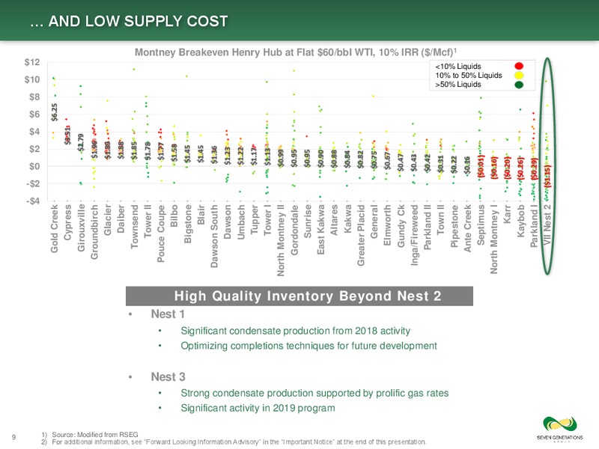Click the ($0.01) value label for Septimus

481,166
